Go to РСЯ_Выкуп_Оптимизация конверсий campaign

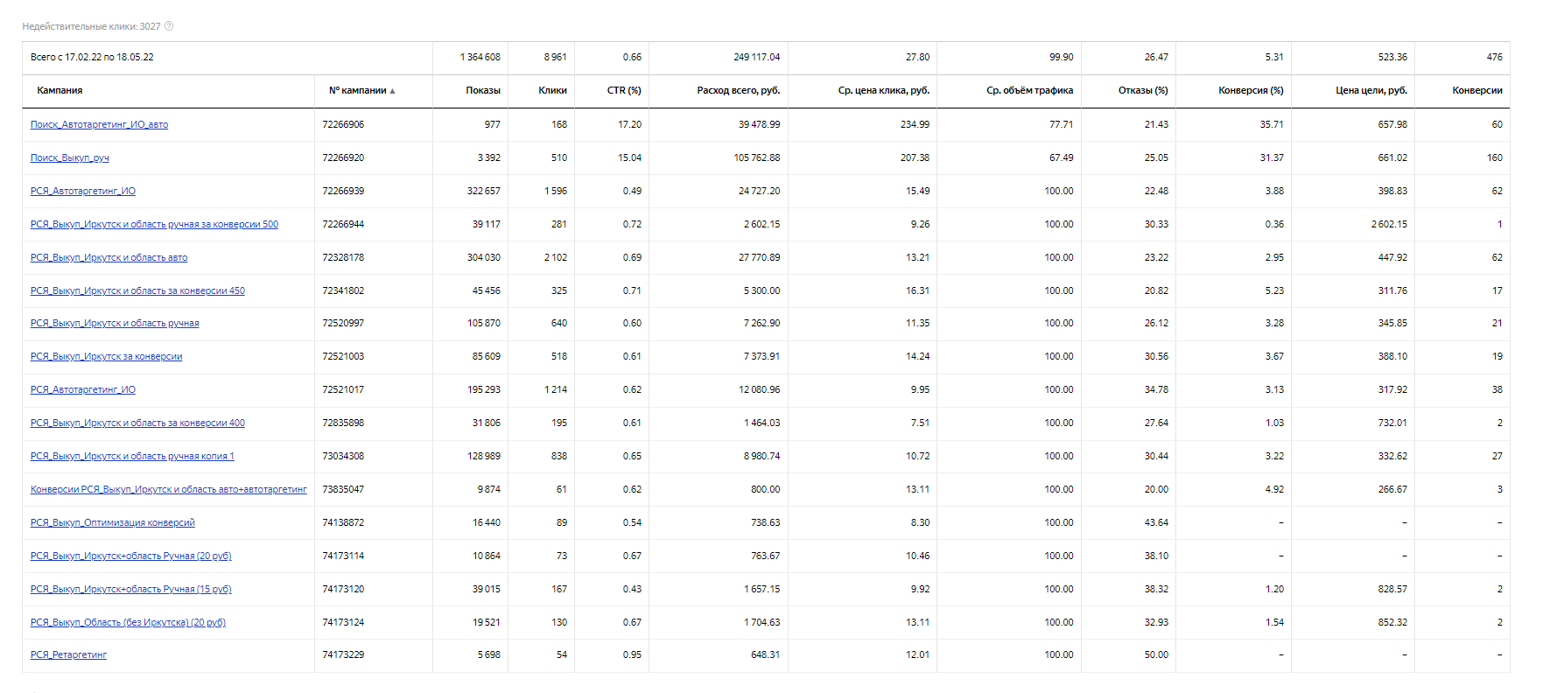point(112,522)
